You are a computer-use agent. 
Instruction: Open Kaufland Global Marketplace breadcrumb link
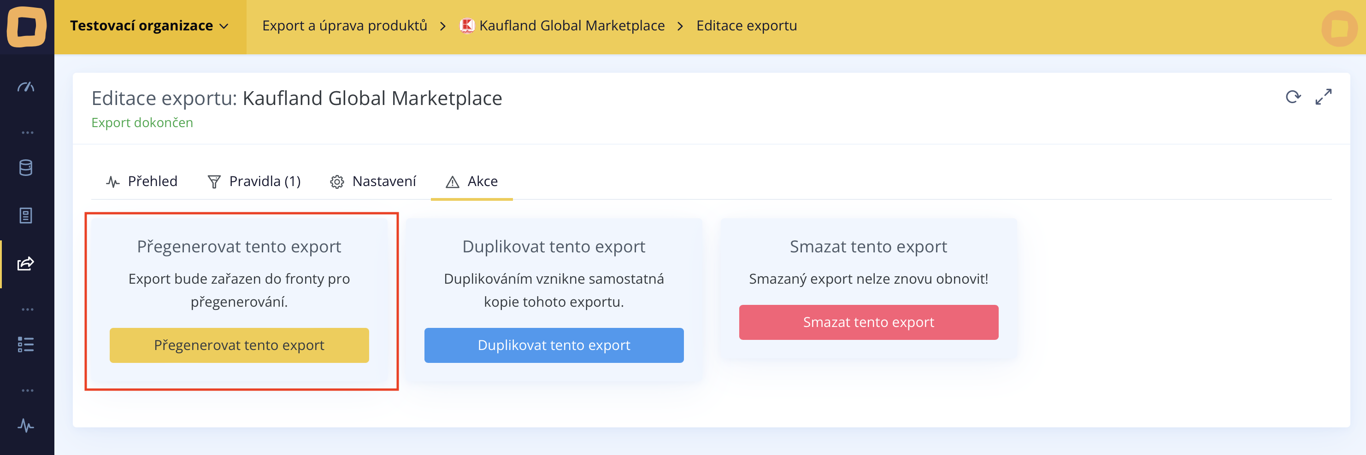(x=571, y=26)
